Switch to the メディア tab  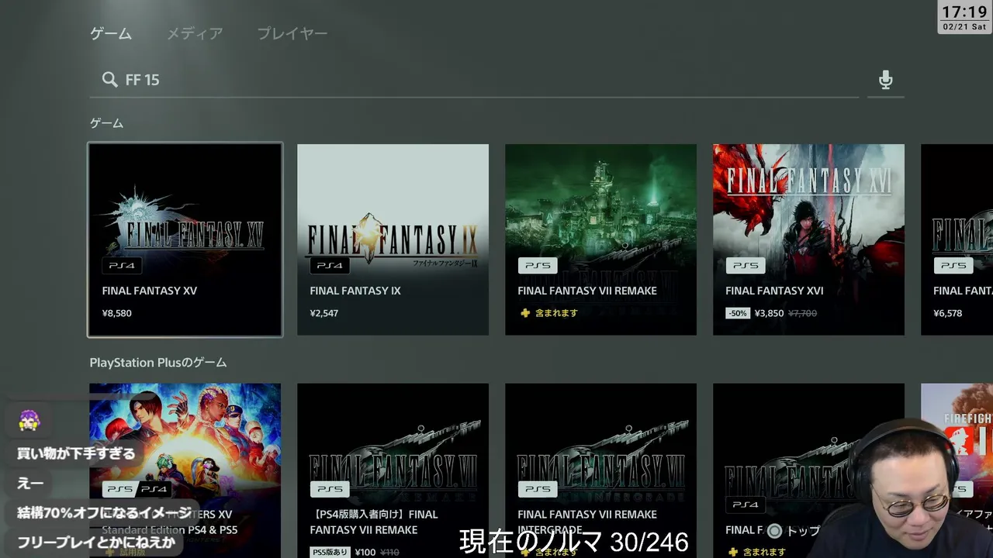[195, 33]
